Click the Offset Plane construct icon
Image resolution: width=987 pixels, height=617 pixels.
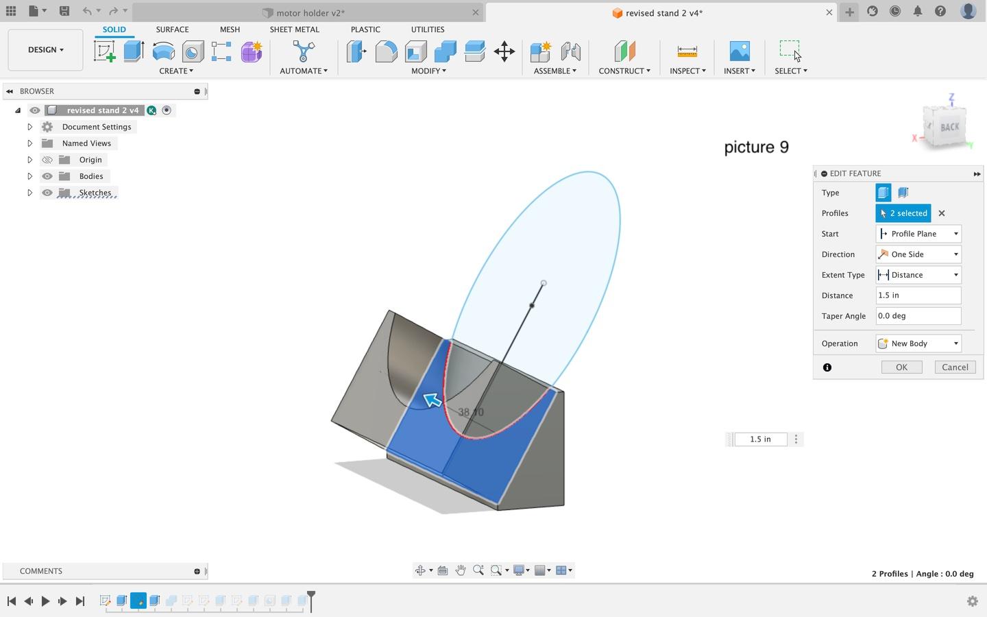(624, 51)
